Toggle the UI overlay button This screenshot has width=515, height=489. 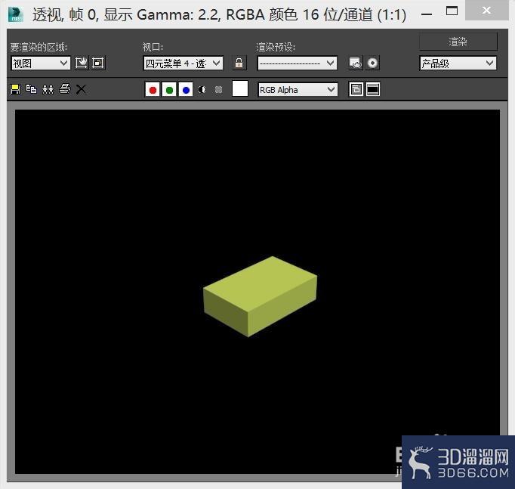pyautogui.click(x=356, y=89)
